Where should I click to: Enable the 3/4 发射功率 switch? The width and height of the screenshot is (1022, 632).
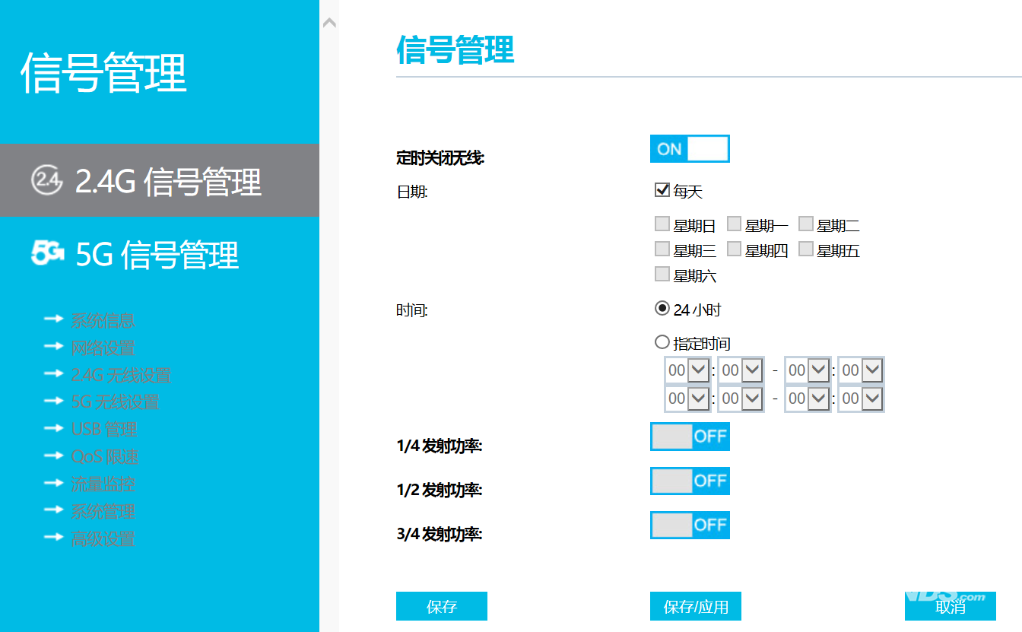(x=690, y=525)
